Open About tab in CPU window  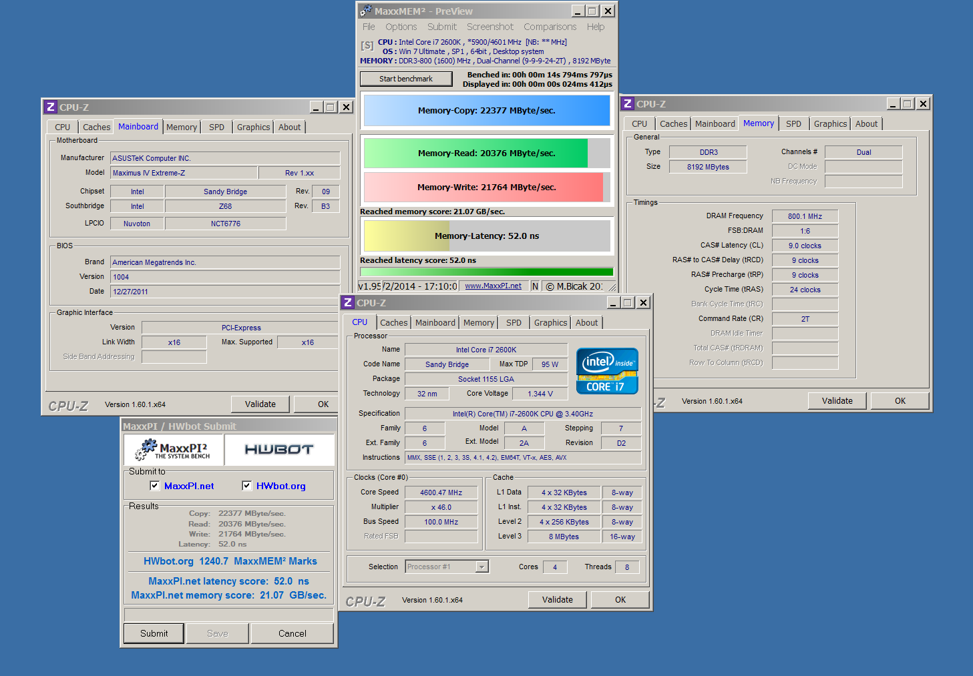click(x=587, y=322)
